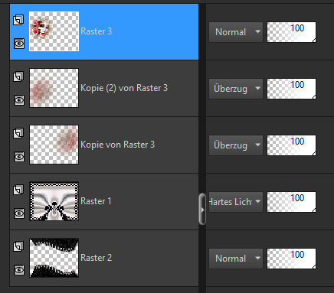Adjust the opacity slider of Raster 3
334x293 pixels.
pos(291,32)
